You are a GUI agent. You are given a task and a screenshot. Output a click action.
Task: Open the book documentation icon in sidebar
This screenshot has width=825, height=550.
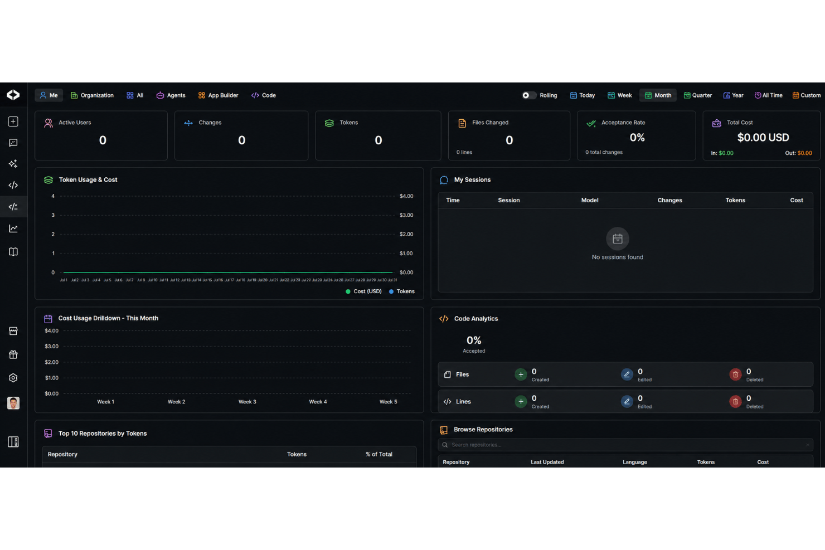[x=13, y=252]
